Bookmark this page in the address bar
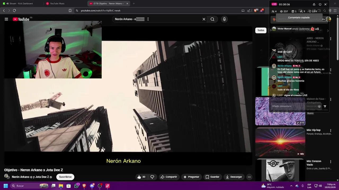 pyautogui.click(x=70, y=11)
